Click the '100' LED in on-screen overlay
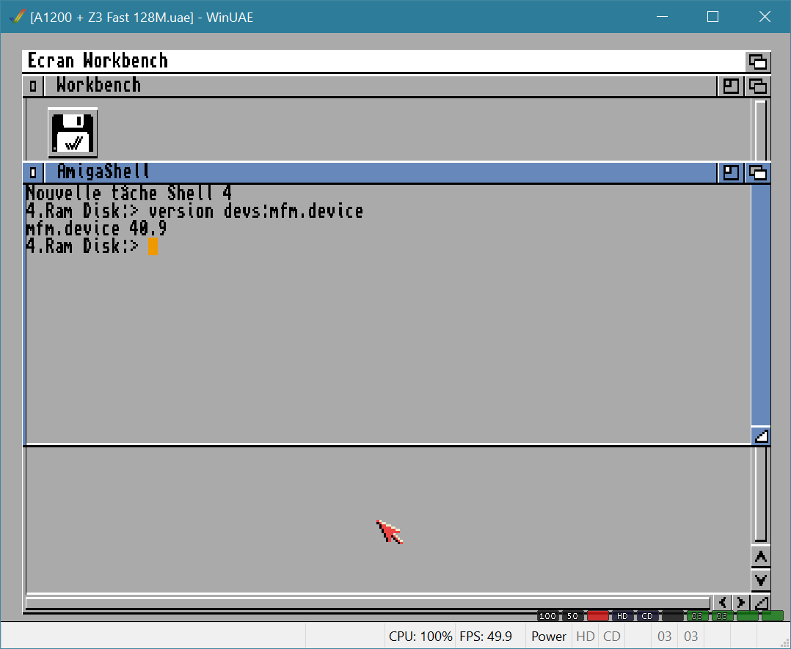Image resolution: width=791 pixels, height=649 pixels. click(x=547, y=616)
